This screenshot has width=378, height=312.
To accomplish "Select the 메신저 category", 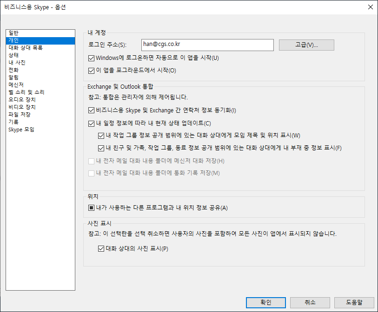I will click(x=40, y=85).
